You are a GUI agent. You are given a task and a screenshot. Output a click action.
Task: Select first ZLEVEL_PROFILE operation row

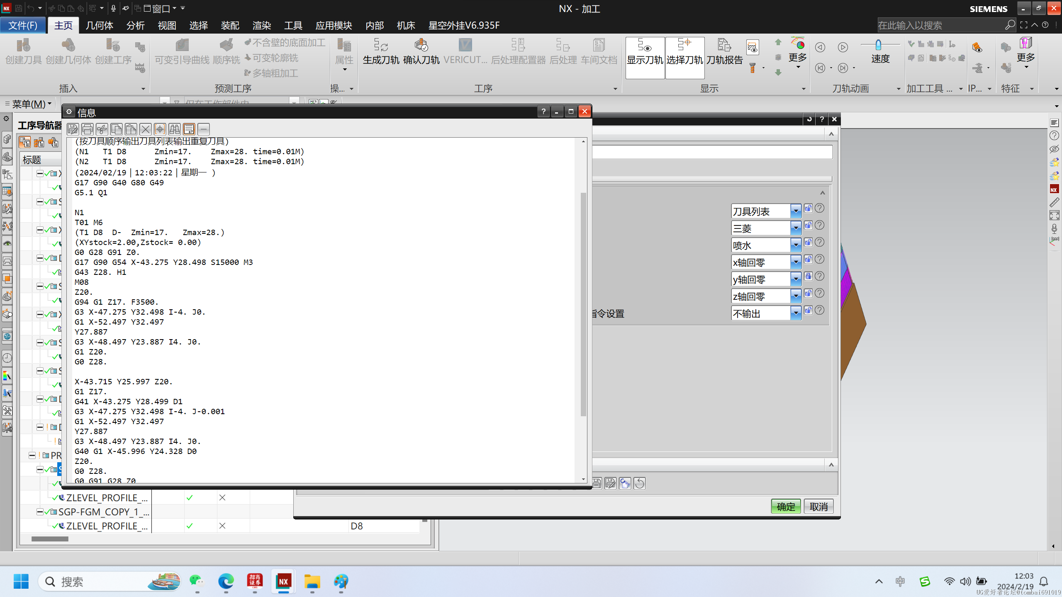point(106,498)
